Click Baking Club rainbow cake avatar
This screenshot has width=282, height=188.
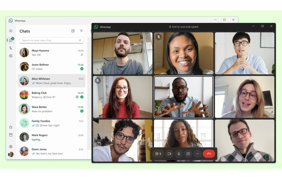tap(24, 95)
